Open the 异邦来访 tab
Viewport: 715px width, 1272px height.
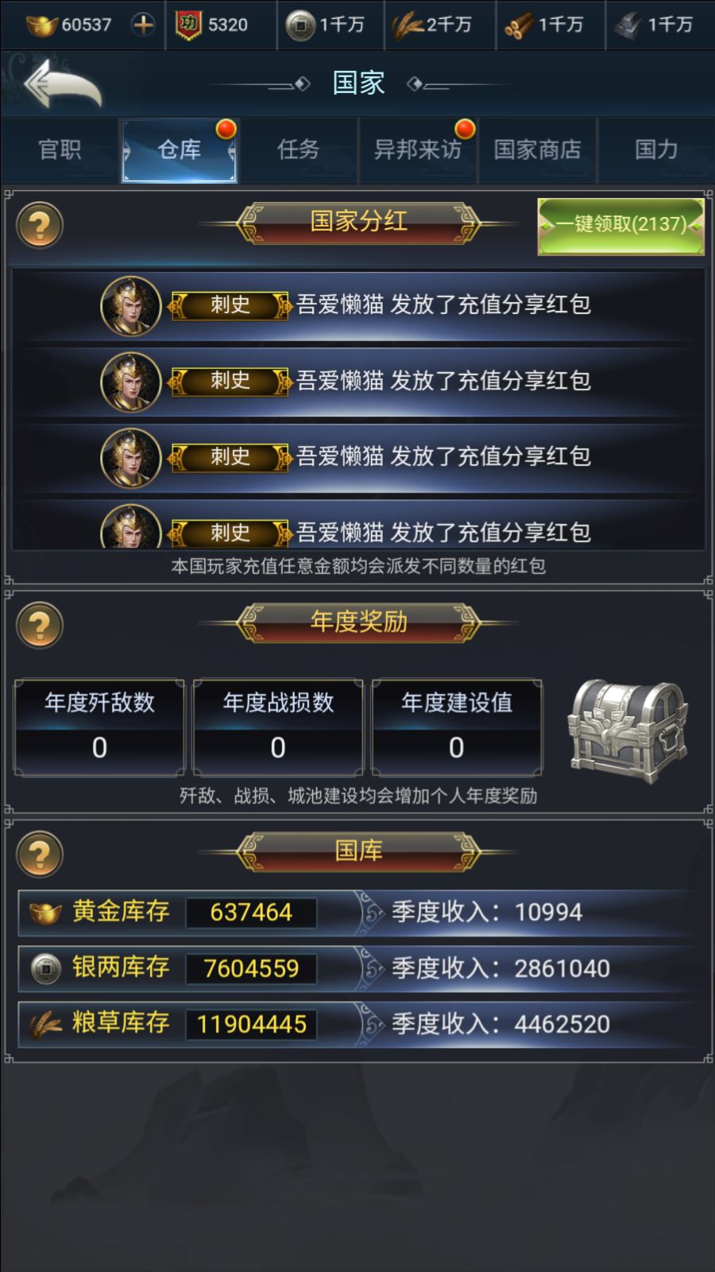(x=418, y=149)
